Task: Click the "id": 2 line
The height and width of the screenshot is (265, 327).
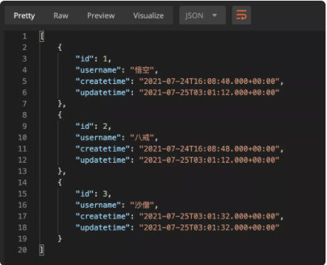Action: (93, 127)
